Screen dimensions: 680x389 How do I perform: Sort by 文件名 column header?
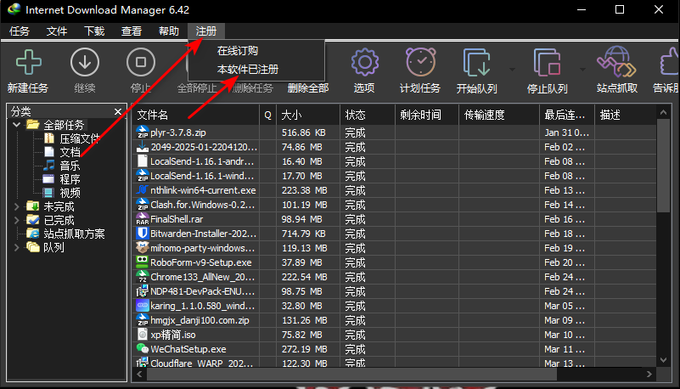[195, 115]
